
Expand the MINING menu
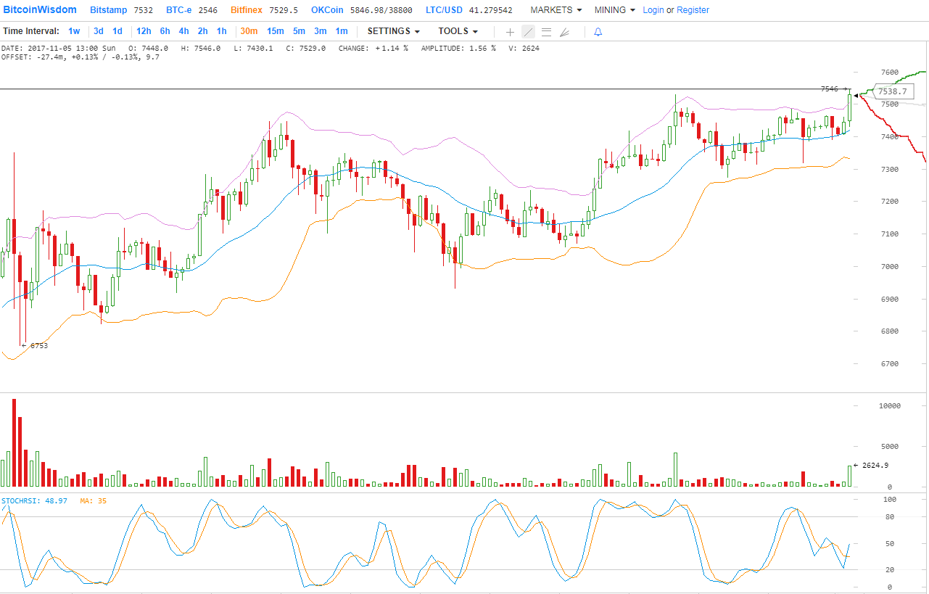[x=614, y=10]
